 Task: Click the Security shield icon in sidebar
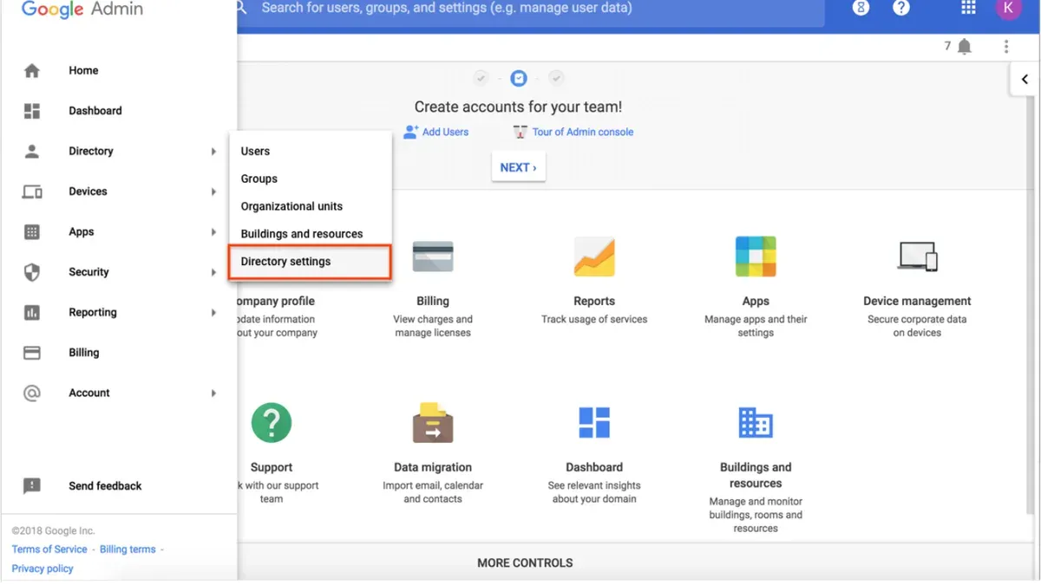(x=32, y=272)
